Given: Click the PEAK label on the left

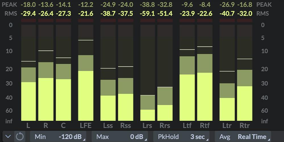Looking at the screenshot, I should coord(11,5).
